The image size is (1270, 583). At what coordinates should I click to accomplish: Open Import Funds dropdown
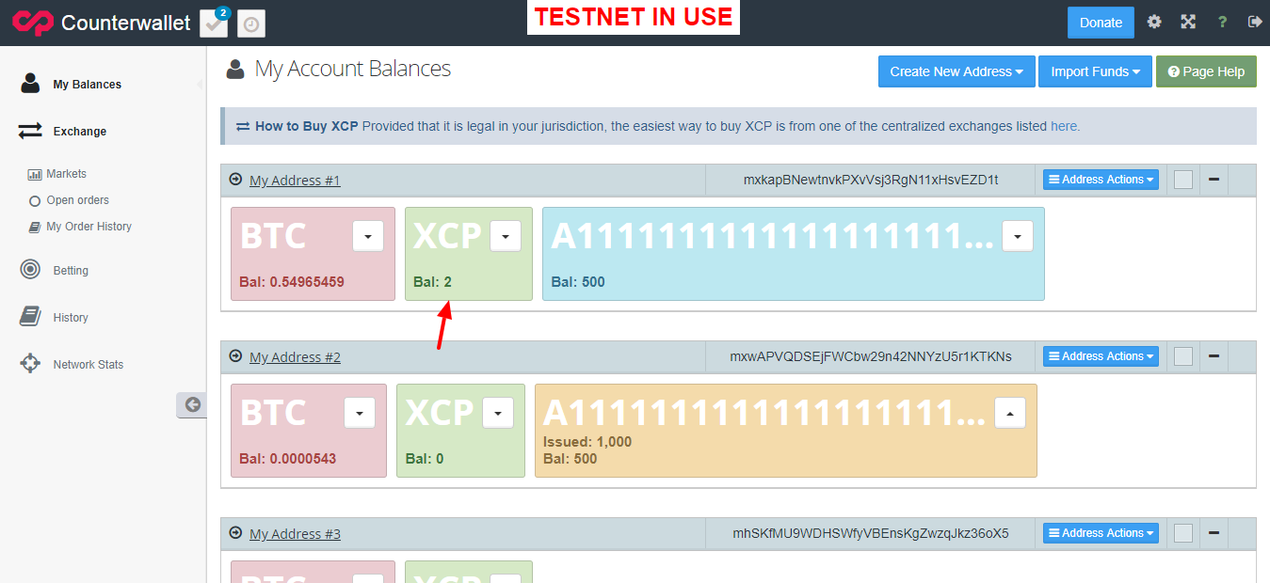click(x=1096, y=71)
